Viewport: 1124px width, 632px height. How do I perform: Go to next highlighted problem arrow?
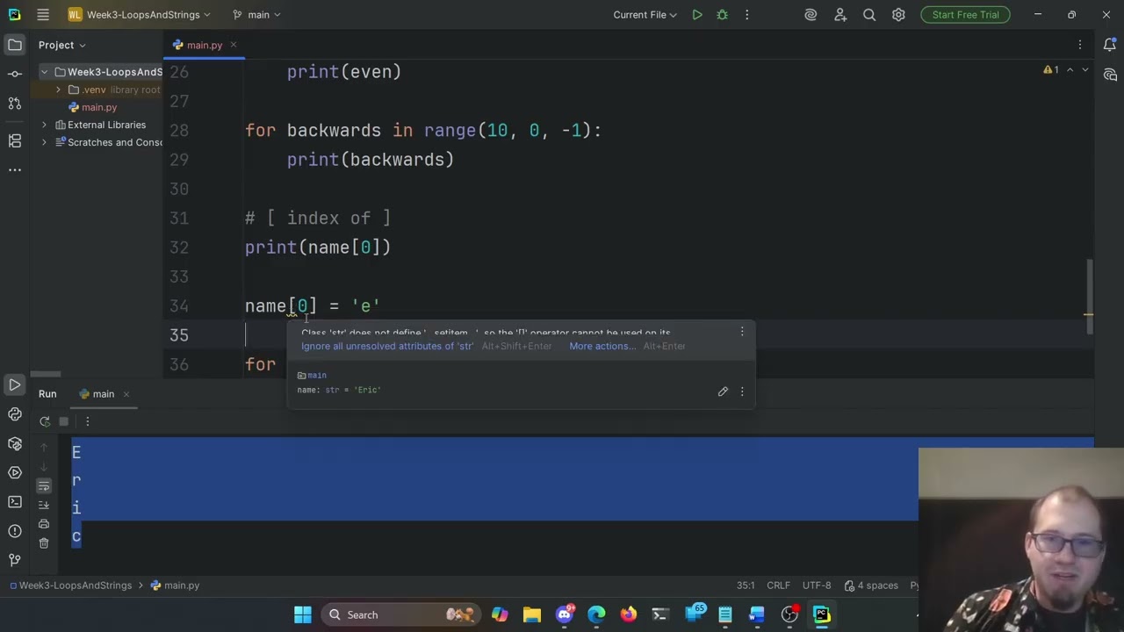[1085, 69]
